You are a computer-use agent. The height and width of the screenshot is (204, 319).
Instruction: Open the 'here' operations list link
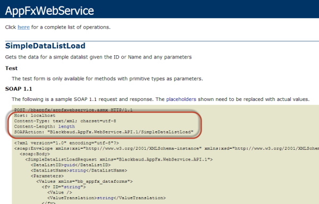click(23, 27)
